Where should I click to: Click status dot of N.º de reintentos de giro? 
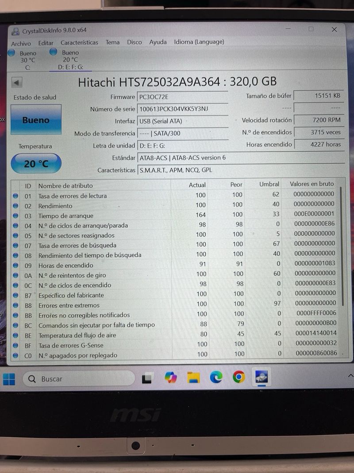pyautogui.click(x=15, y=275)
